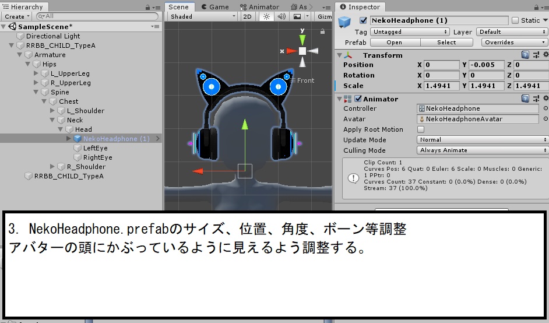Open the prefab Overrides dropdown
Image resolution: width=549 pixels, height=323 pixels.
tap(515, 43)
